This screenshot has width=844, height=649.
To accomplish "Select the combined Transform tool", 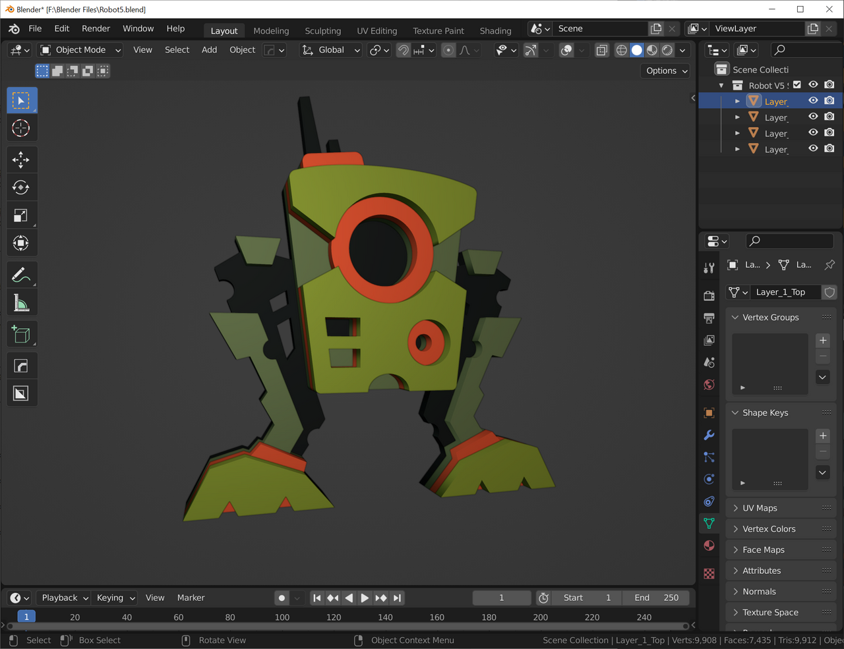I will point(21,242).
